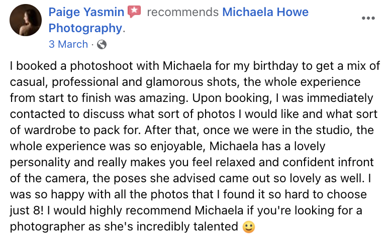391x238 pixels.
Task: Click the smiley emoji ending the review
Action: (x=249, y=227)
